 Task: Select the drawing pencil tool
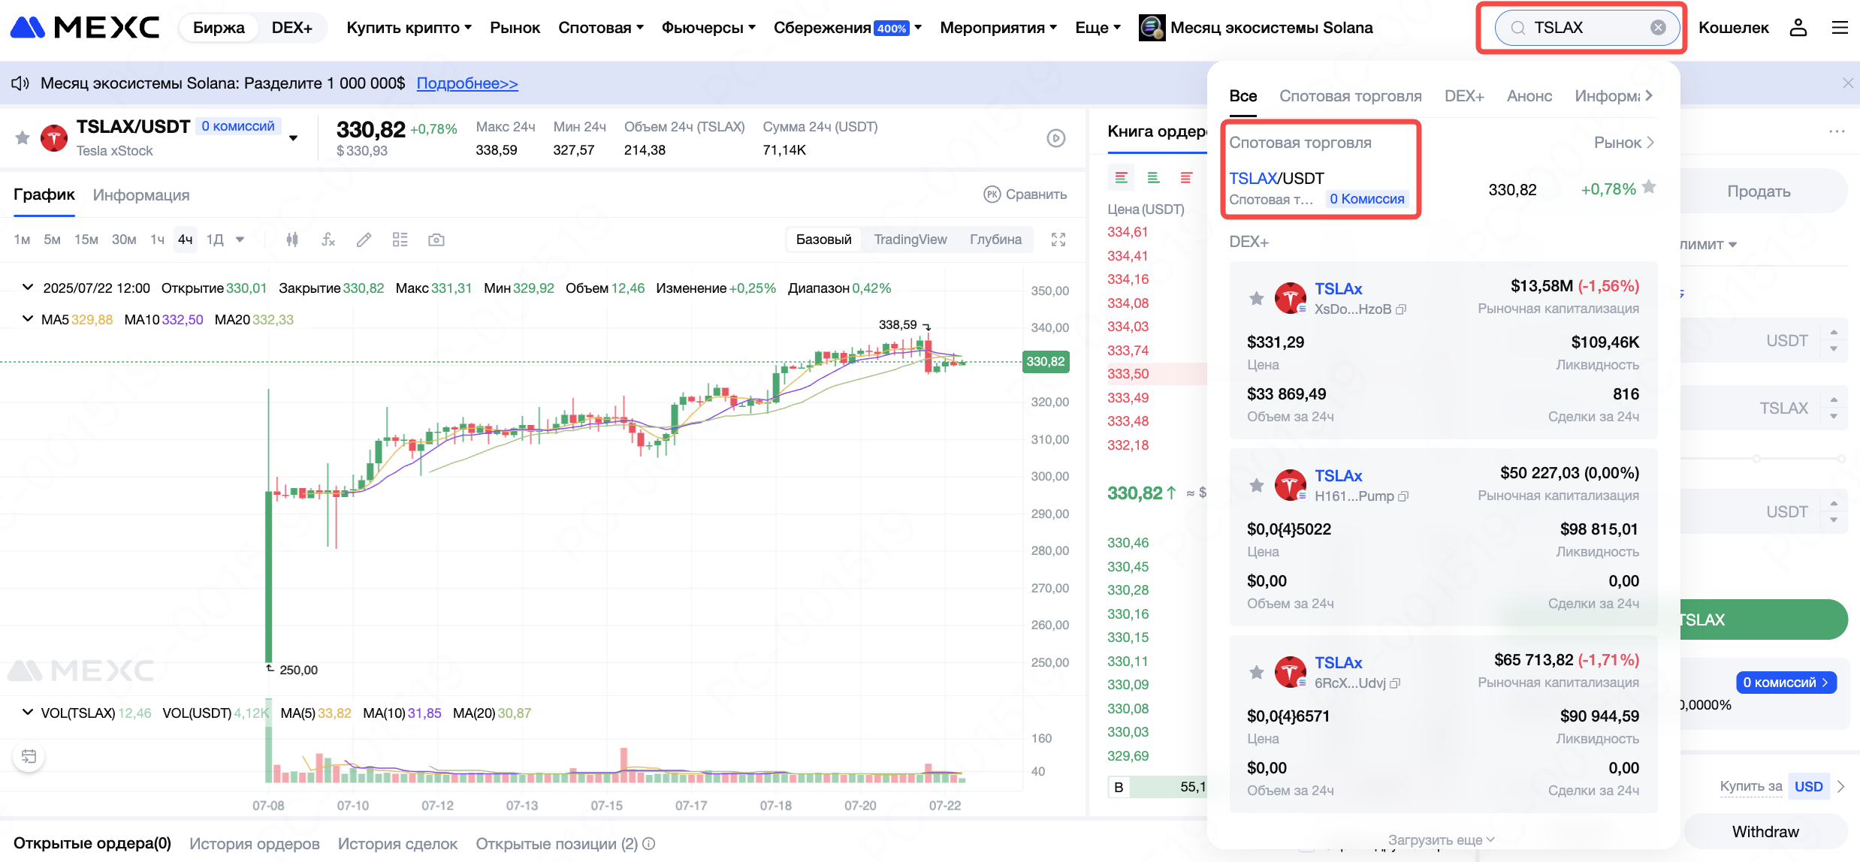point(364,240)
